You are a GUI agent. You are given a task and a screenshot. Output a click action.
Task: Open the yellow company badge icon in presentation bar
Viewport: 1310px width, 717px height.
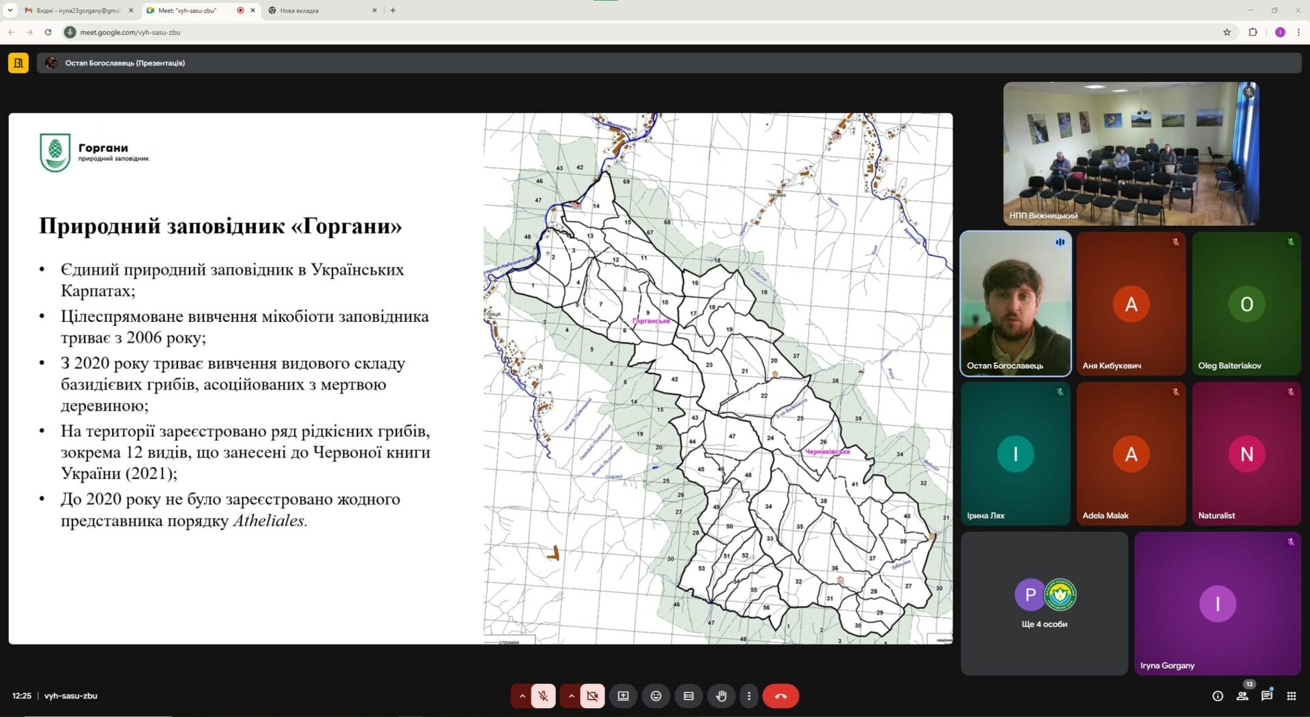(18, 63)
